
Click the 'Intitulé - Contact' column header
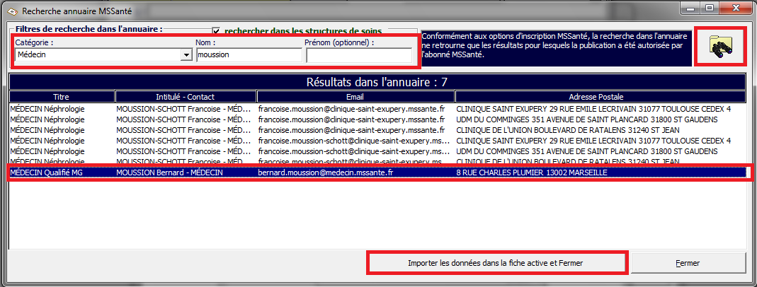[x=186, y=97]
